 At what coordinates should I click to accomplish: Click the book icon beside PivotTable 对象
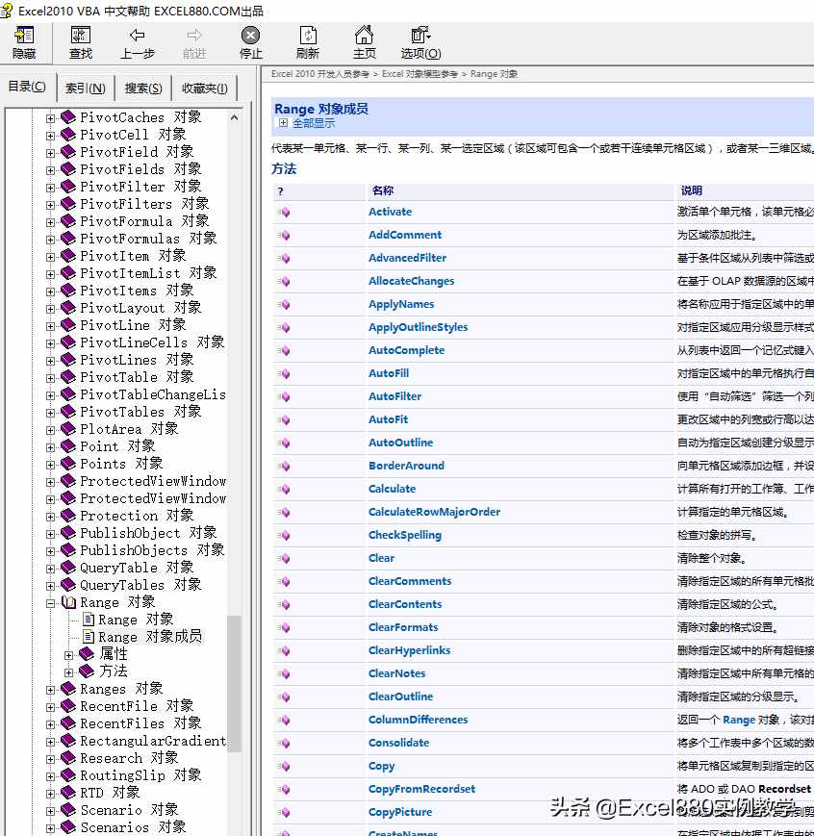[67, 377]
